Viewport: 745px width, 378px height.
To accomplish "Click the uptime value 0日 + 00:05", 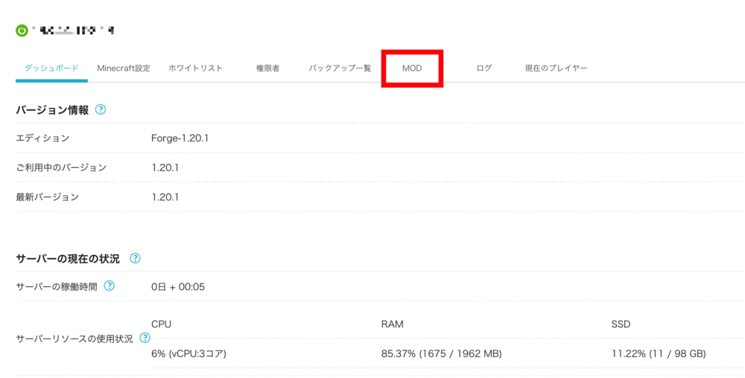I will pyautogui.click(x=178, y=287).
